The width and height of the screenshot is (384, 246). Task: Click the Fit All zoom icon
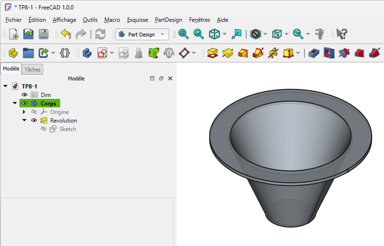[x=184, y=34]
